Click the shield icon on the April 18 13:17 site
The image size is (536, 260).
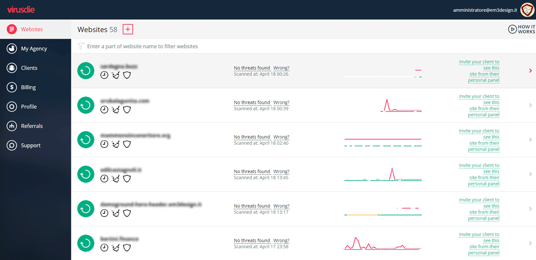click(127, 213)
